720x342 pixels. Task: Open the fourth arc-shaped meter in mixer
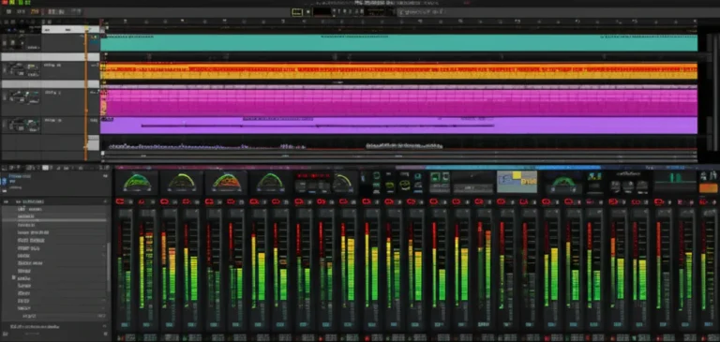pyautogui.click(x=270, y=183)
